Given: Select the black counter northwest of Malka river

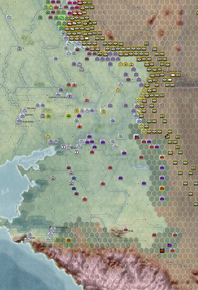Looking at the screenshot, I should pyautogui.click(x=162, y=251).
